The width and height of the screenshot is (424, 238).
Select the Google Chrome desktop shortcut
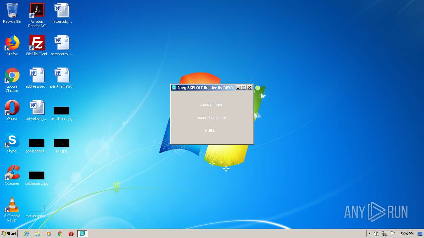click(12, 80)
